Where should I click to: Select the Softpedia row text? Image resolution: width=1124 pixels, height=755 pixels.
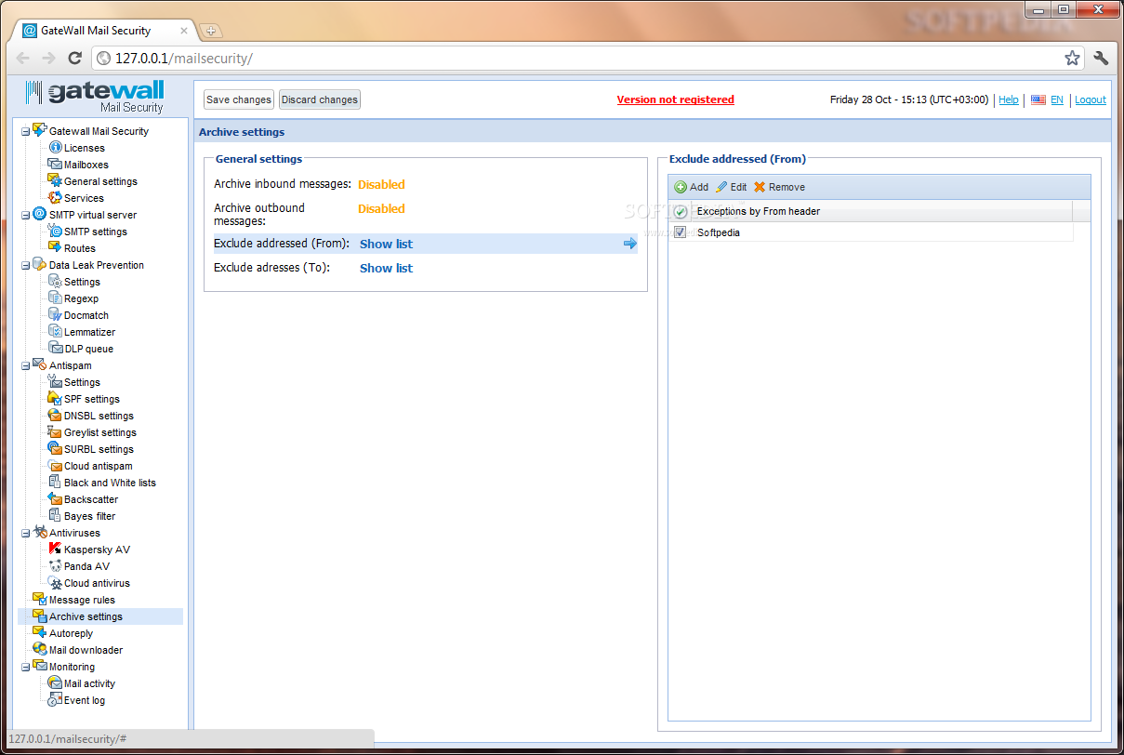pyautogui.click(x=718, y=232)
